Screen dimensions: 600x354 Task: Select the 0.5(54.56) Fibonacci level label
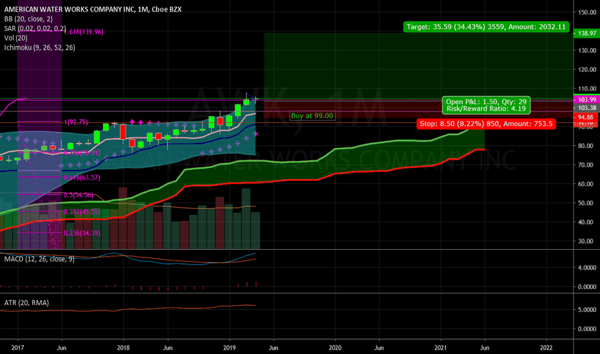point(79,195)
